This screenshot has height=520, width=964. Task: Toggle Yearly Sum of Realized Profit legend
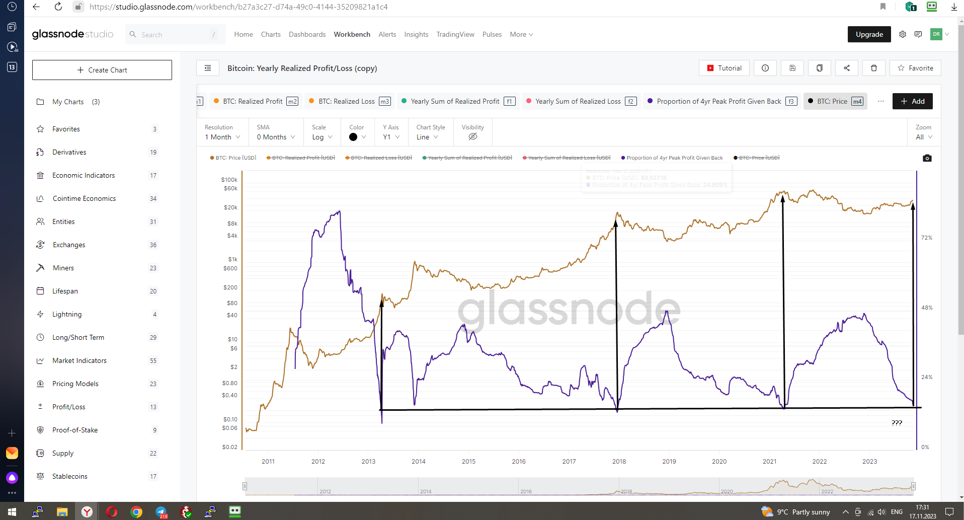[x=467, y=158]
